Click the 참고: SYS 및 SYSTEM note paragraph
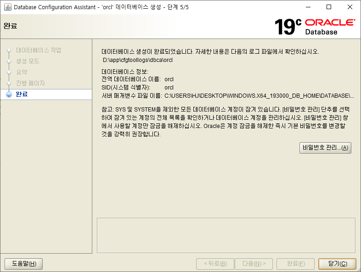This screenshot has width=361, height=272. point(226,122)
